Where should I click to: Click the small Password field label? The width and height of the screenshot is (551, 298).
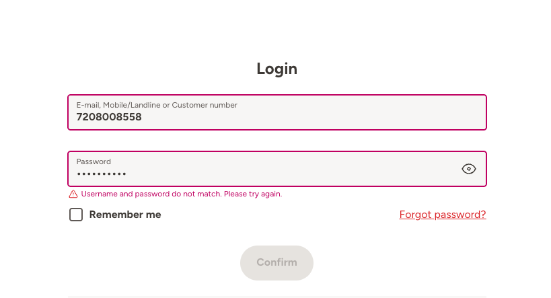coord(94,161)
